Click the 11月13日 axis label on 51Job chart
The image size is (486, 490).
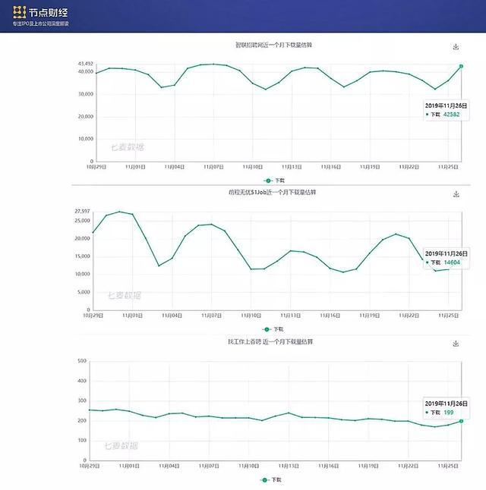pos(290,316)
